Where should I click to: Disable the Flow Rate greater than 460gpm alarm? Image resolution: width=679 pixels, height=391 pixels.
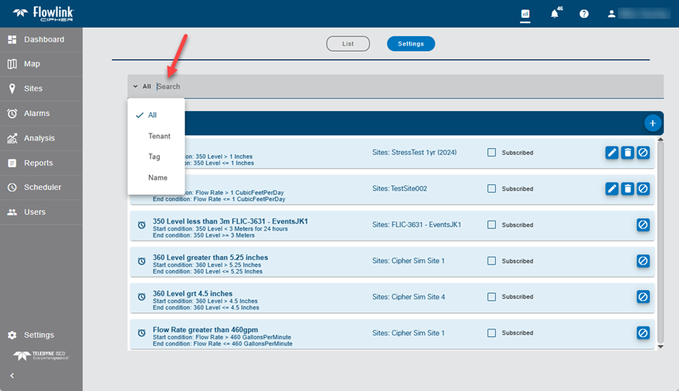pyautogui.click(x=643, y=333)
